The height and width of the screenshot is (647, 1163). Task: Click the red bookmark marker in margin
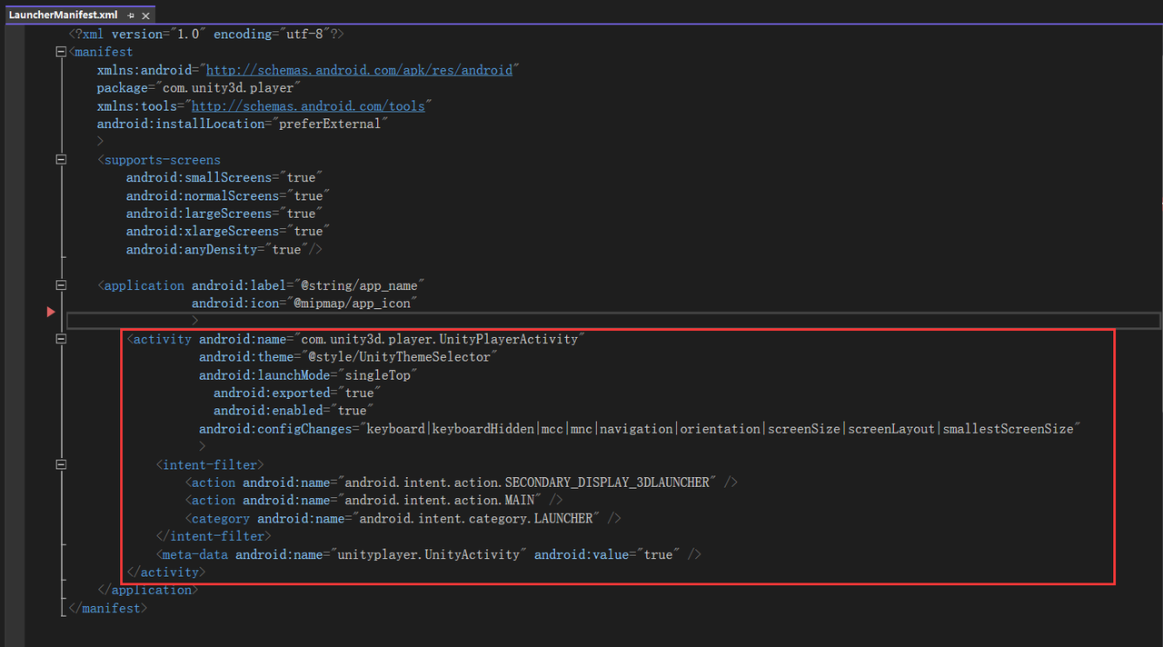point(51,313)
